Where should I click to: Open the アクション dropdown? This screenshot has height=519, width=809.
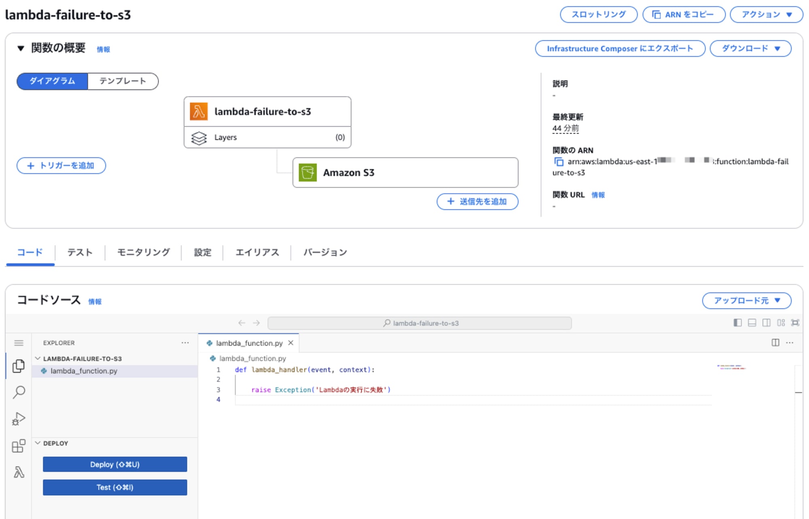766,15
